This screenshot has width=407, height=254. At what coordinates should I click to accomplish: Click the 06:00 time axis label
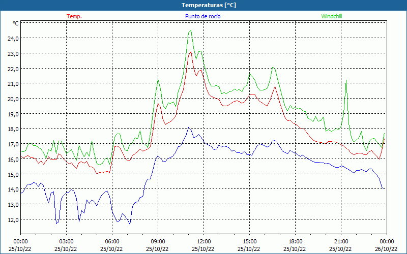112,242
